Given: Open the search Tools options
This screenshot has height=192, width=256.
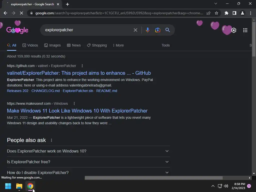Looking at the screenshot, I should [x=165, y=45].
